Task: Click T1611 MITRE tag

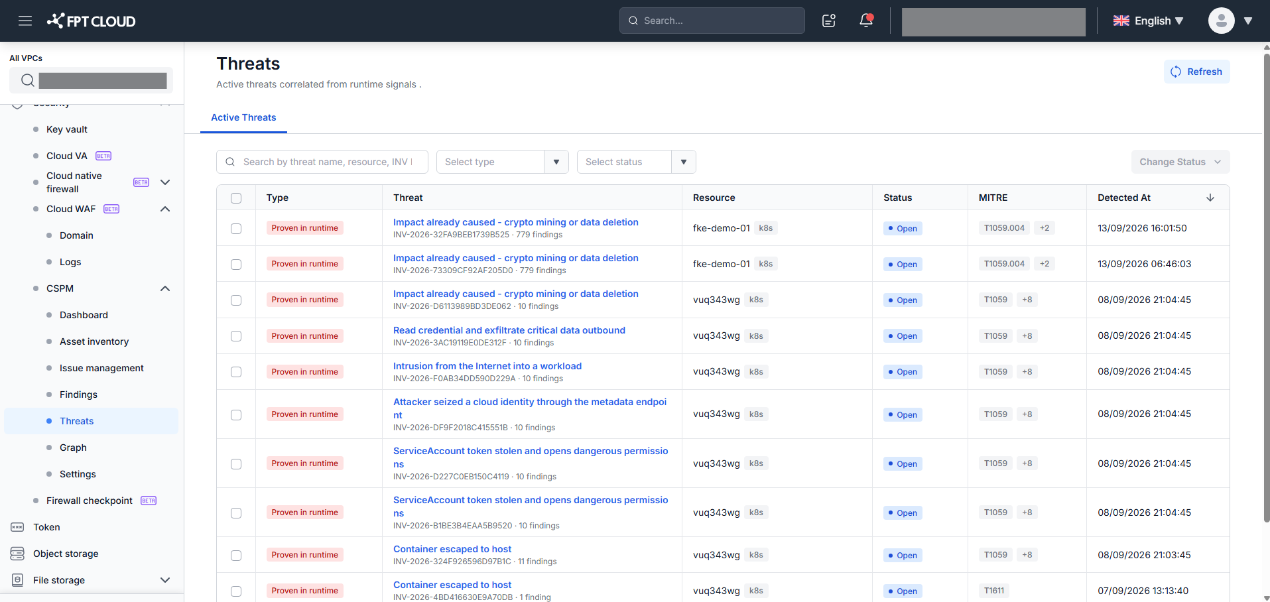Action: tap(993, 591)
